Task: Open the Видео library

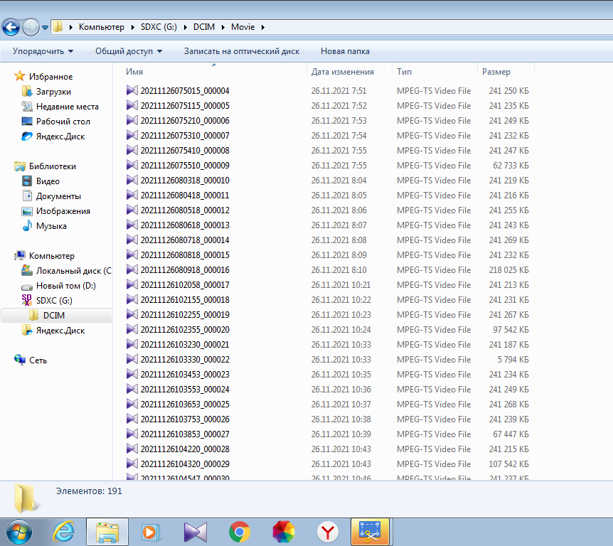Action: click(x=48, y=181)
